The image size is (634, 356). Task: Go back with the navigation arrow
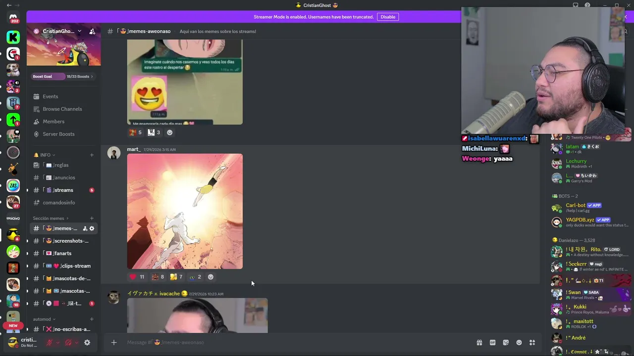coord(9,5)
